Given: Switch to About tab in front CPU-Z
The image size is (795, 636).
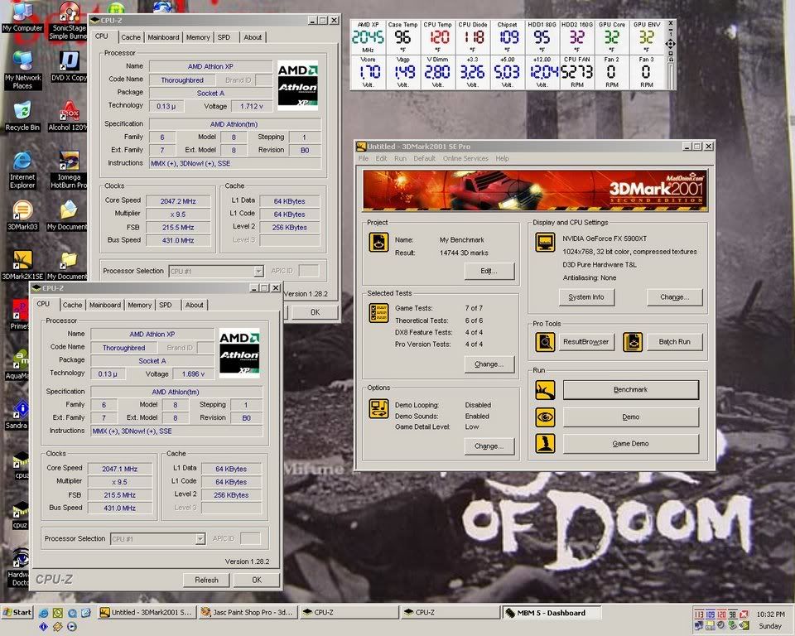Looking at the screenshot, I should point(194,305).
